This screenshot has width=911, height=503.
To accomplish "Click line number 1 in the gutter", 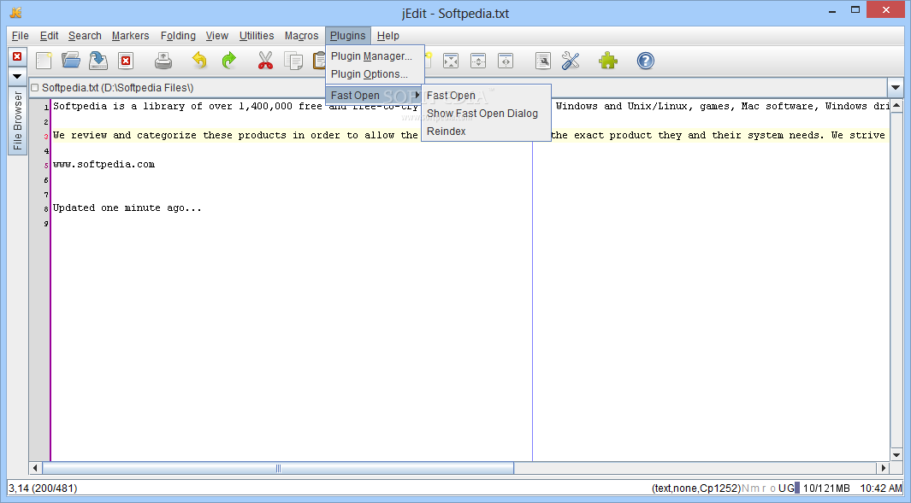I will click(x=46, y=108).
